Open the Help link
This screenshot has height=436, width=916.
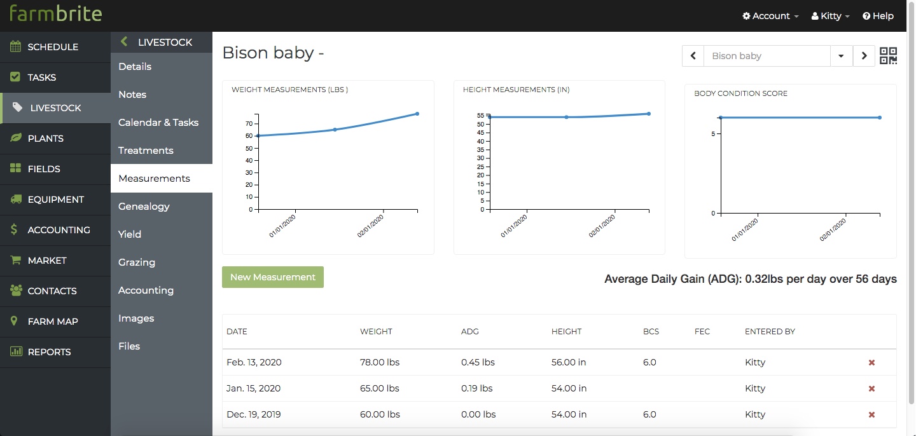click(x=878, y=16)
